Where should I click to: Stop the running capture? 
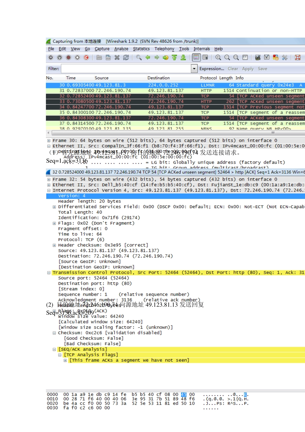point(77,58)
